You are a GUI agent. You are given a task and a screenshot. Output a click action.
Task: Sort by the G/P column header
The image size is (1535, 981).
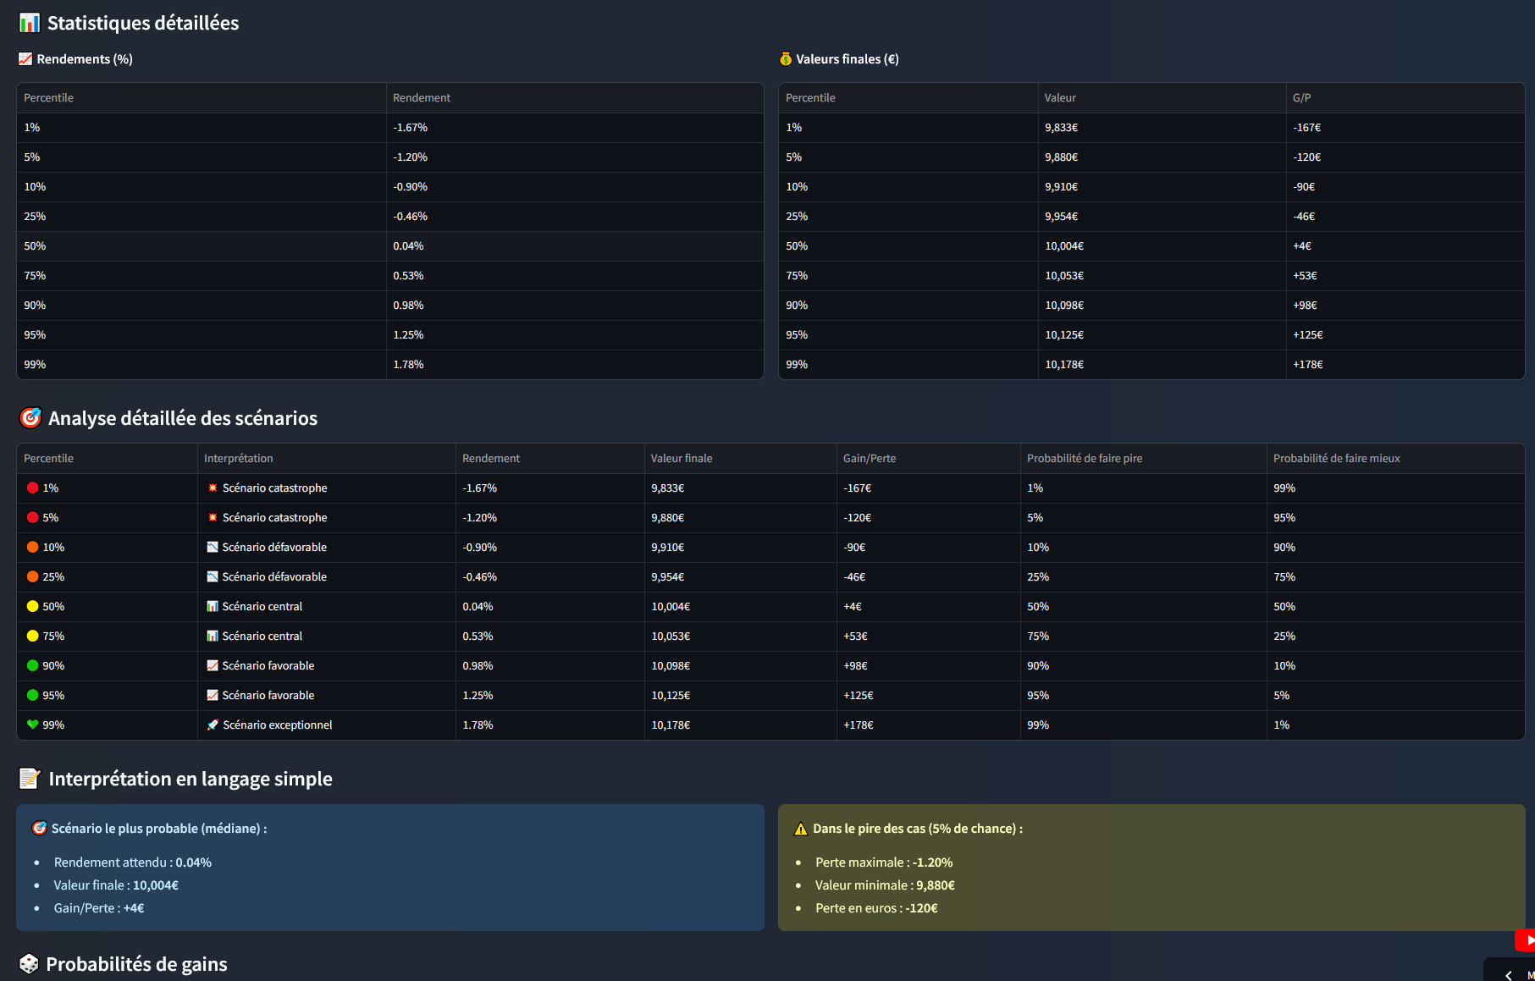click(x=1301, y=98)
